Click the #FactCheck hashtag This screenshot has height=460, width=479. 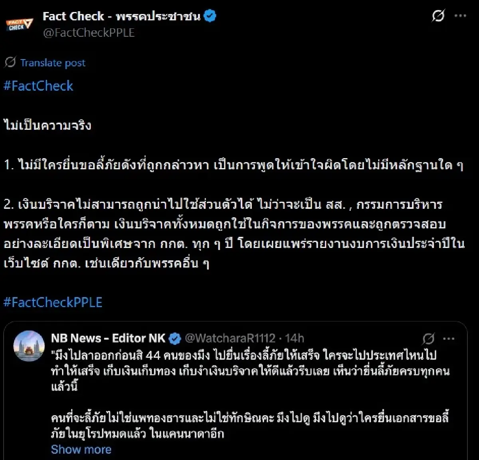pos(38,86)
